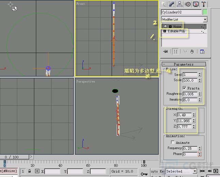This screenshot has height=177, width=220.
Task: Click the Strength Z value field
Action: coord(184,127)
